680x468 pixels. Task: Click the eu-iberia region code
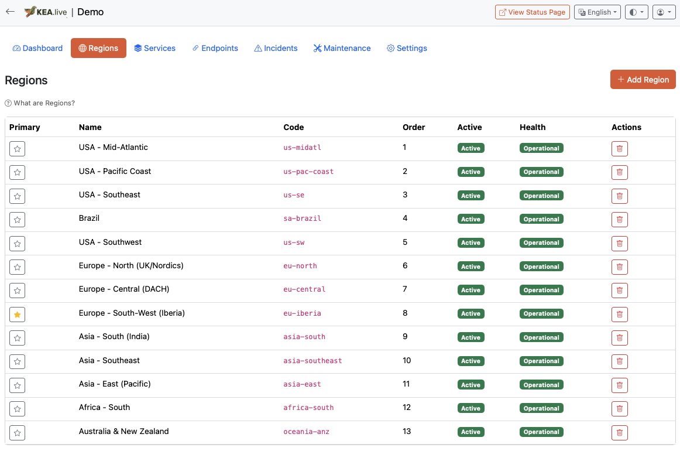[x=303, y=313]
